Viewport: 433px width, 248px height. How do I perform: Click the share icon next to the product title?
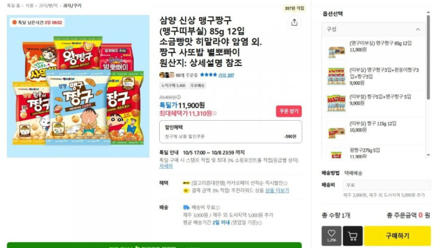[x=295, y=22]
